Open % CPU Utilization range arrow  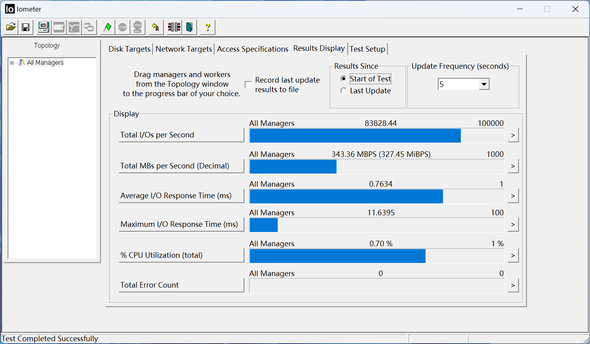point(513,255)
